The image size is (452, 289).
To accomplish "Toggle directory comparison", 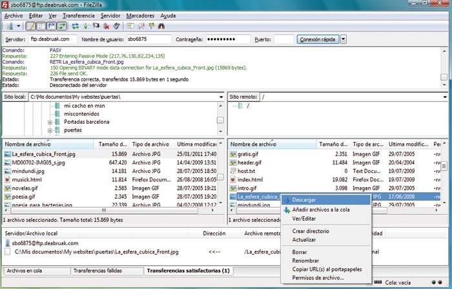I will click(141, 26).
